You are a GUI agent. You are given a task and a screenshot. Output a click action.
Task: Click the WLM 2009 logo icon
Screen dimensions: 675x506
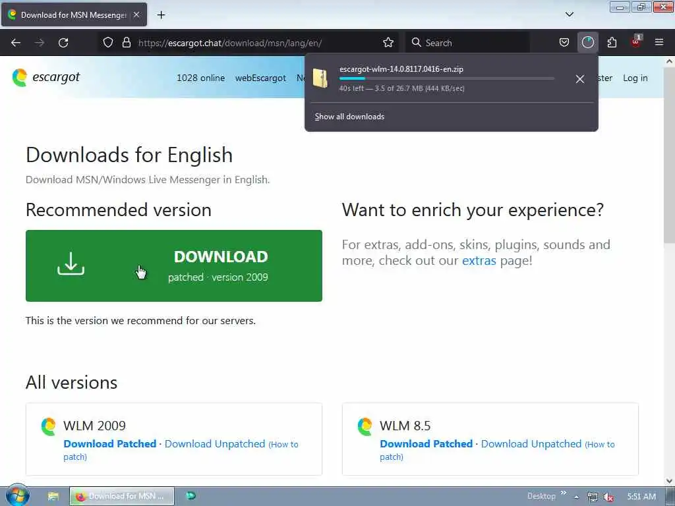[48, 426]
